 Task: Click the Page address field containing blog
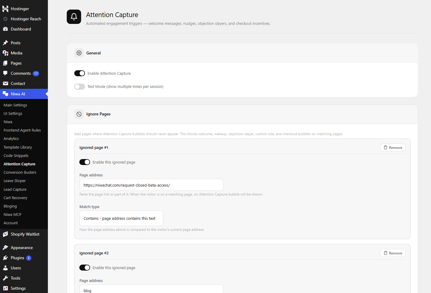[151, 289]
